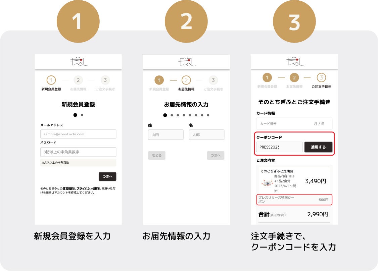Click the large gold number 2 circle

tap(186, 21)
